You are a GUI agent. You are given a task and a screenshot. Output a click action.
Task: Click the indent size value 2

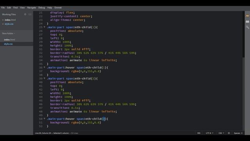click(x=242, y=133)
